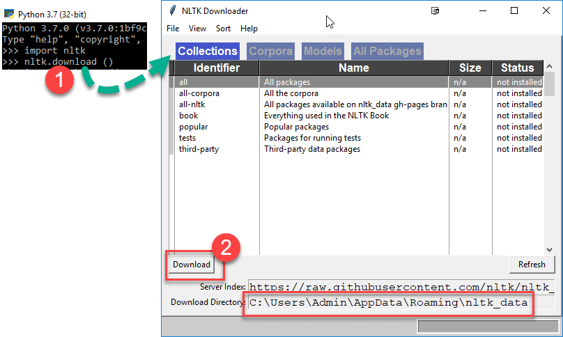Click 'import nltk' line in Python console
This screenshot has width=563, height=337.
(x=55, y=51)
